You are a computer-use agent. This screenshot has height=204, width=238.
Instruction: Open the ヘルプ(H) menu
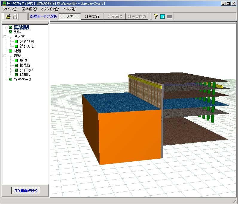click(x=70, y=9)
